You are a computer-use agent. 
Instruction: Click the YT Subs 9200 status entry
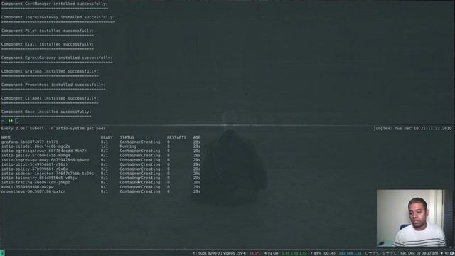(206, 253)
